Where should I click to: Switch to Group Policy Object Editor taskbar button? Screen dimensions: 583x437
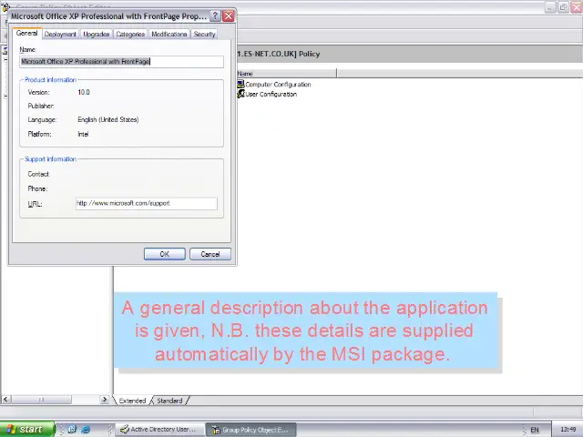[x=251, y=430]
